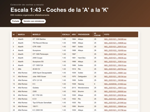The width and height of the screenshot is (150, 112).
Task: Click the FOTO column header
Action: point(121,34)
